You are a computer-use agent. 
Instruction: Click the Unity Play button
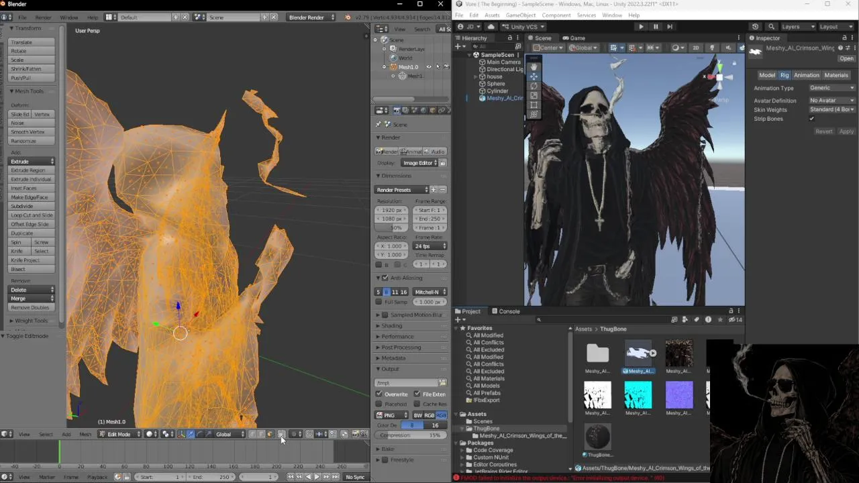pos(641,27)
